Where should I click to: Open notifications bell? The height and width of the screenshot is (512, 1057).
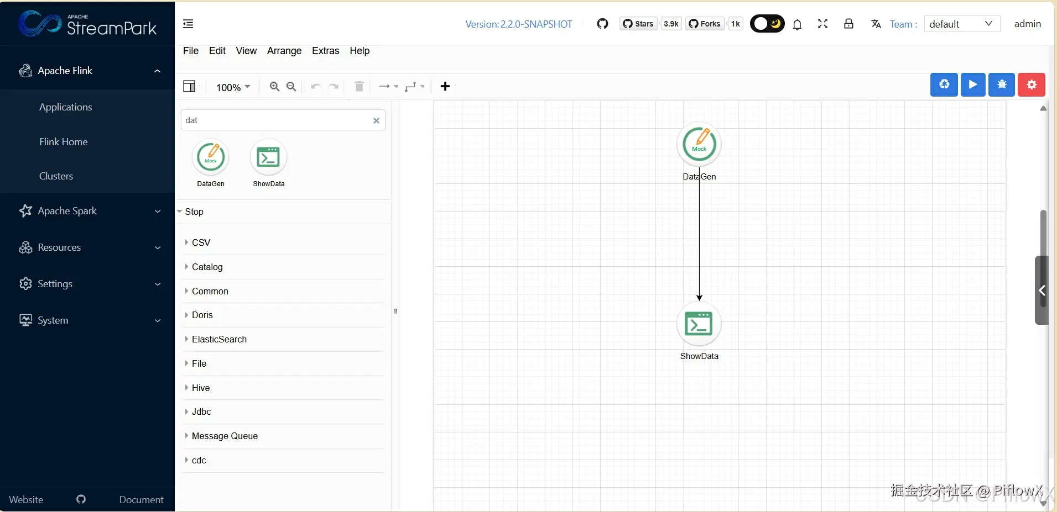pos(797,24)
